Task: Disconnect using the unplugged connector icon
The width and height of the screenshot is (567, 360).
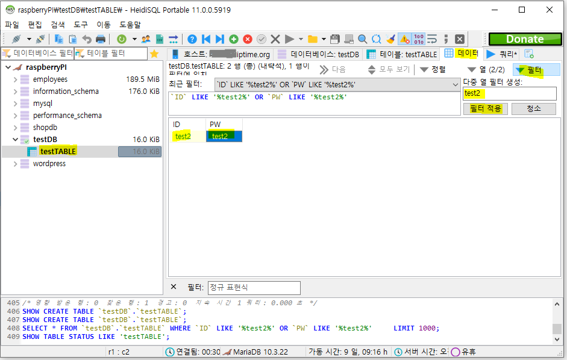Action: coord(40,39)
